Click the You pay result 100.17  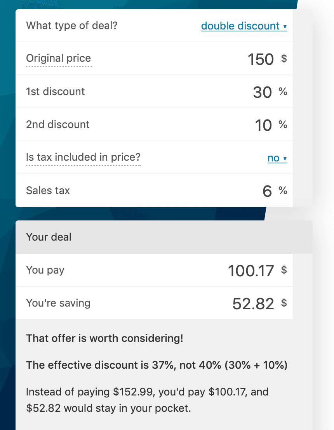[x=251, y=271]
